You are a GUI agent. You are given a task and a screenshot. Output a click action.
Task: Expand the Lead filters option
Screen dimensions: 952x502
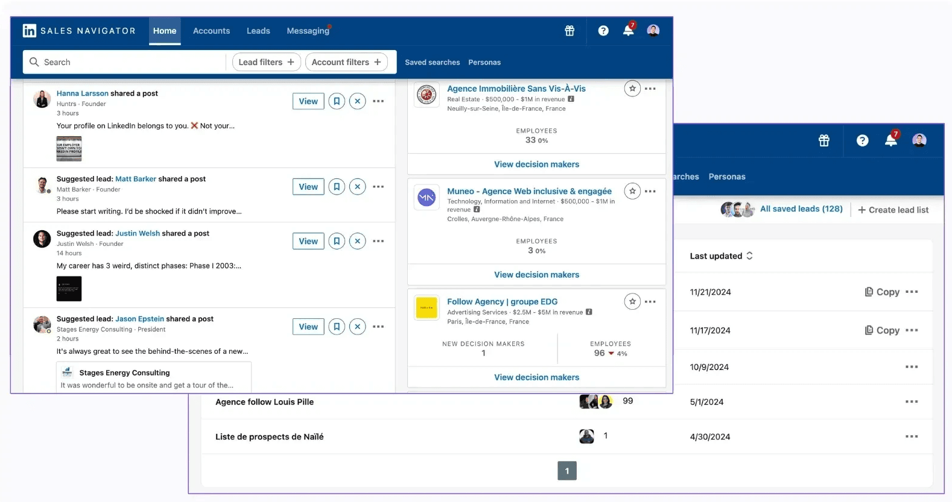coord(267,62)
